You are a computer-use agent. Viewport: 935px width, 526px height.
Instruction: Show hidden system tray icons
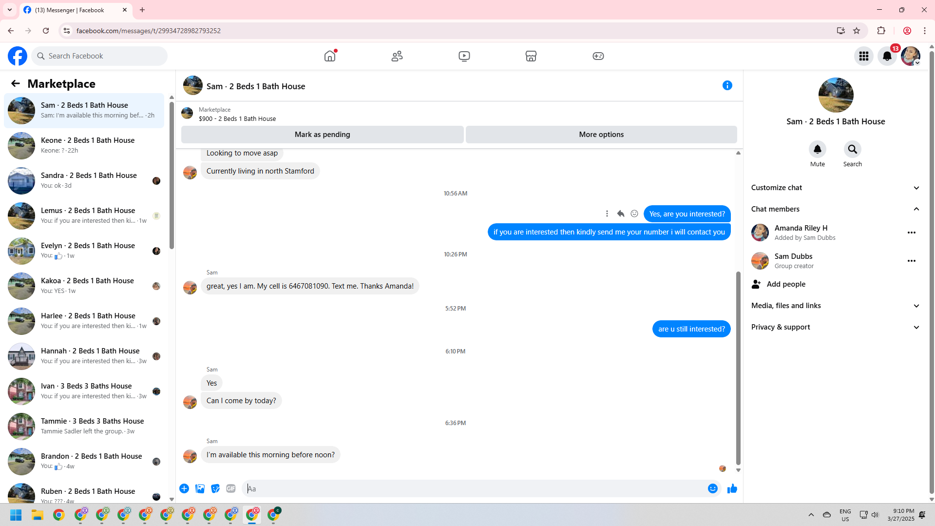pos(811,515)
